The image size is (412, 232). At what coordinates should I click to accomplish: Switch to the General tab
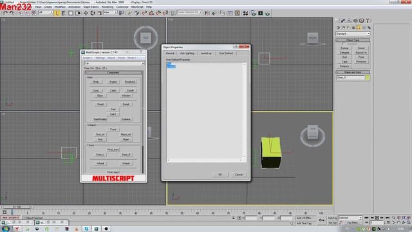170,53
